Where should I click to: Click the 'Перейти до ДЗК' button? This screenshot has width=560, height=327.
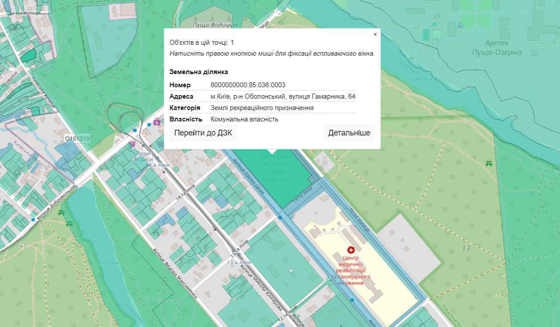(203, 133)
